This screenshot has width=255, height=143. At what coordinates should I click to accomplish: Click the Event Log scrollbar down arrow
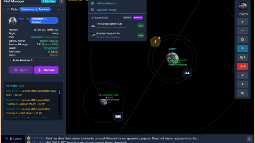59,117
